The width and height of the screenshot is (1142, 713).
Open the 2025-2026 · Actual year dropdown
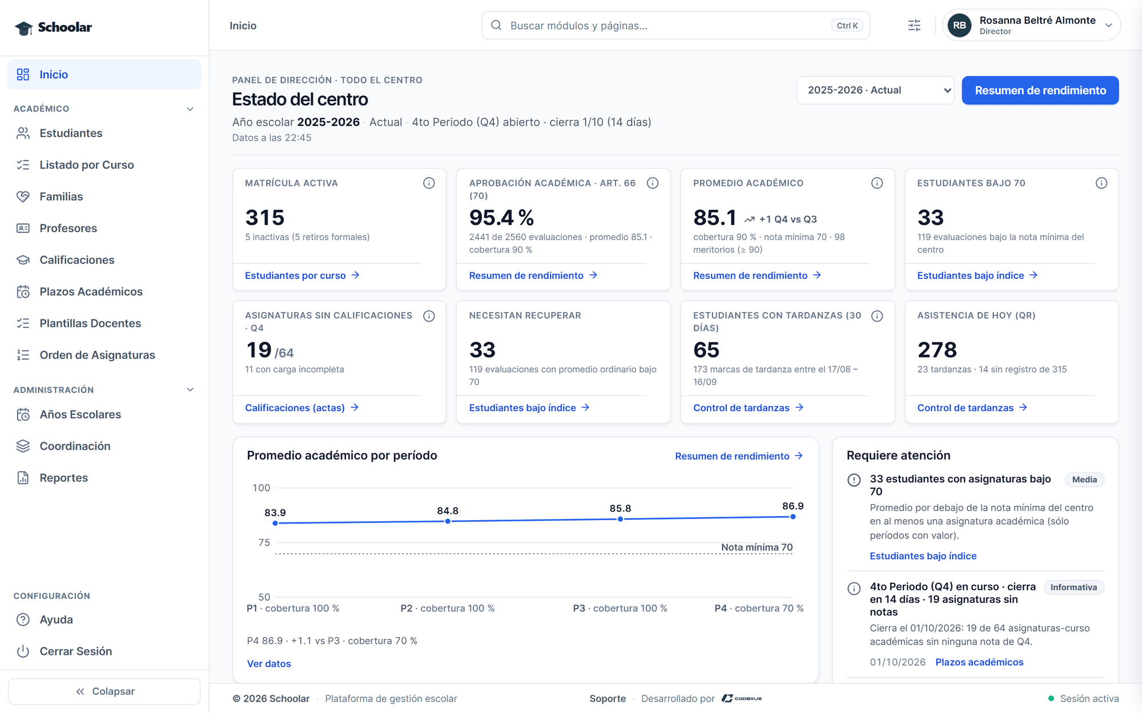(875, 91)
